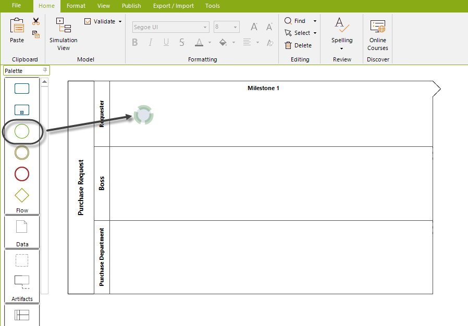Switch to the Tools tab
The height and width of the screenshot is (326, 468).
coord(213,6)
